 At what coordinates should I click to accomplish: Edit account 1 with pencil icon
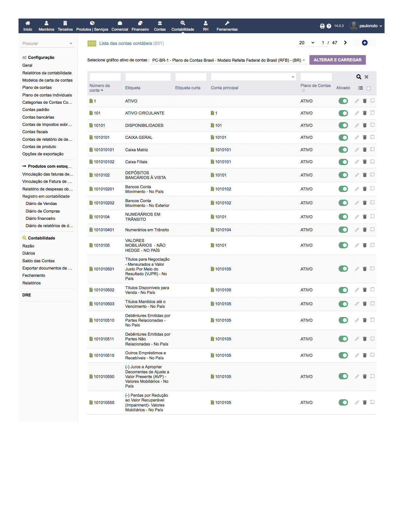click(357, 101)
